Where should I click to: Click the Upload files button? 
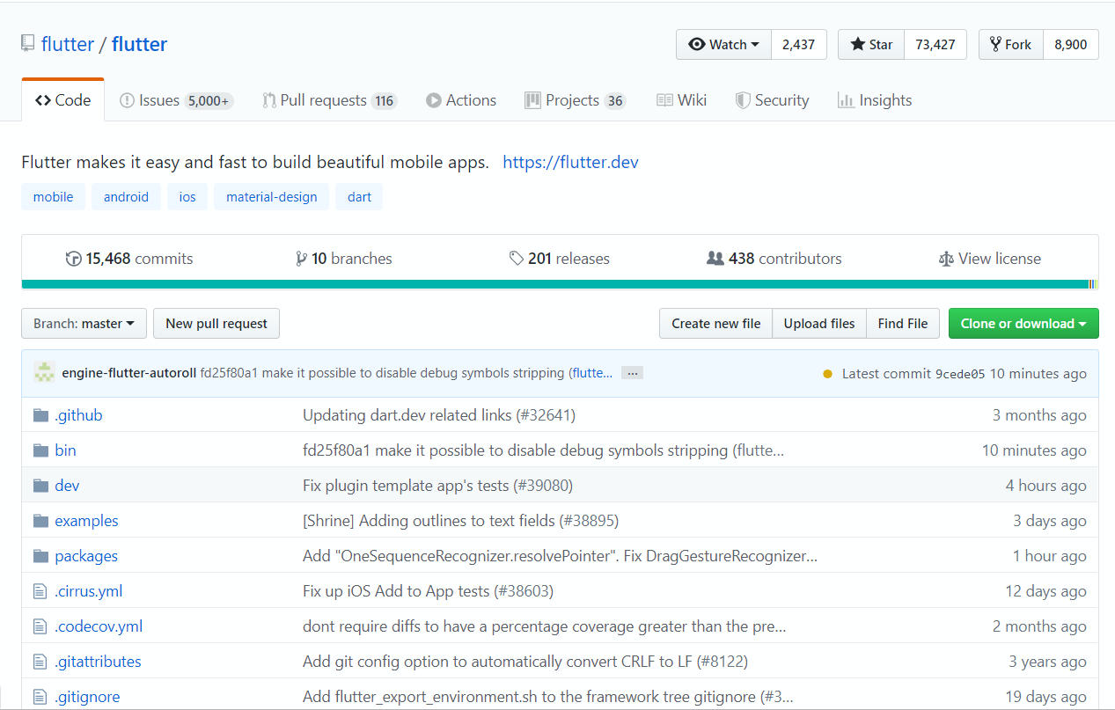pos(819,324)
